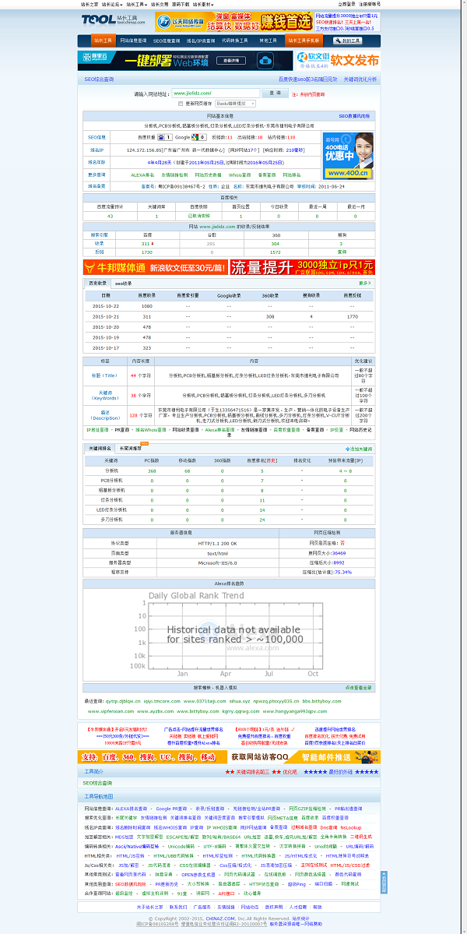The height and width of the screenshot is (934, 467).
Task: Switch to the seo收录 tab
Action: pyautogui.click(x=124, y=284)
